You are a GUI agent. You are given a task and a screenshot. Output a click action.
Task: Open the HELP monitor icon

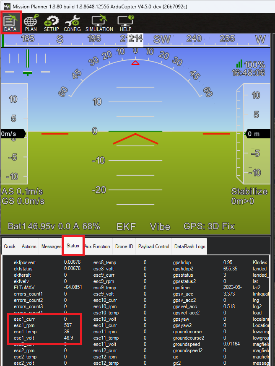point(125,23)
